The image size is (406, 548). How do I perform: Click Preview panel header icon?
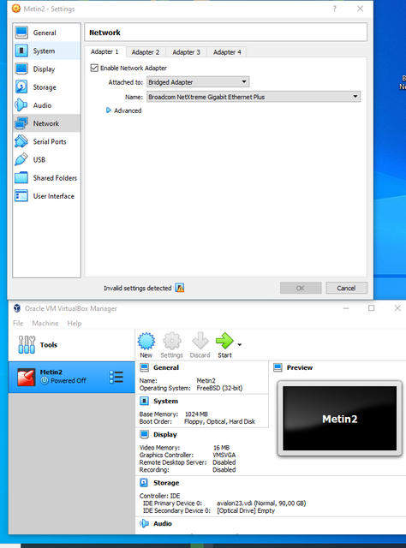[278, 367]
